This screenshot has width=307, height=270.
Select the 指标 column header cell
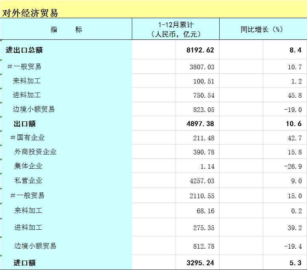tap(66, 30)
